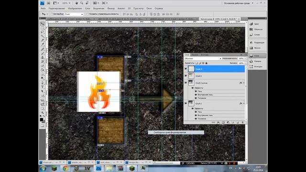Click Слой 4 layer thumbnail
The height and width of the screenshot is (172, 306).
point(191,69)
